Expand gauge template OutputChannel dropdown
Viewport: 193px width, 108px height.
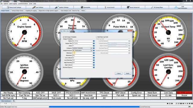click(x=91, y=50)
